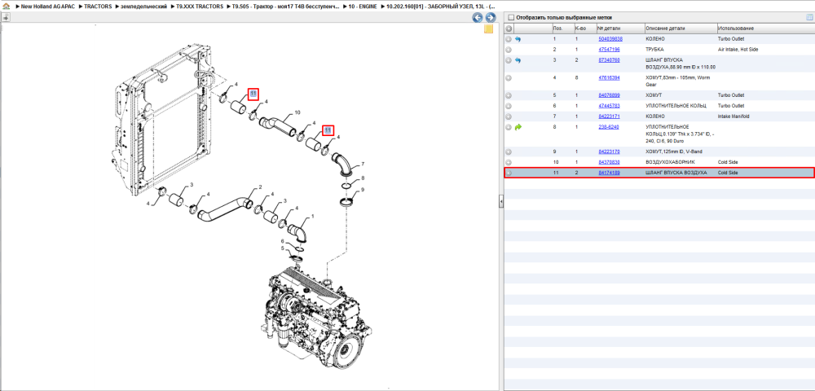Select callout 6 on the diagram
This screenshot has width=815, height=391.
pos(282,241)
